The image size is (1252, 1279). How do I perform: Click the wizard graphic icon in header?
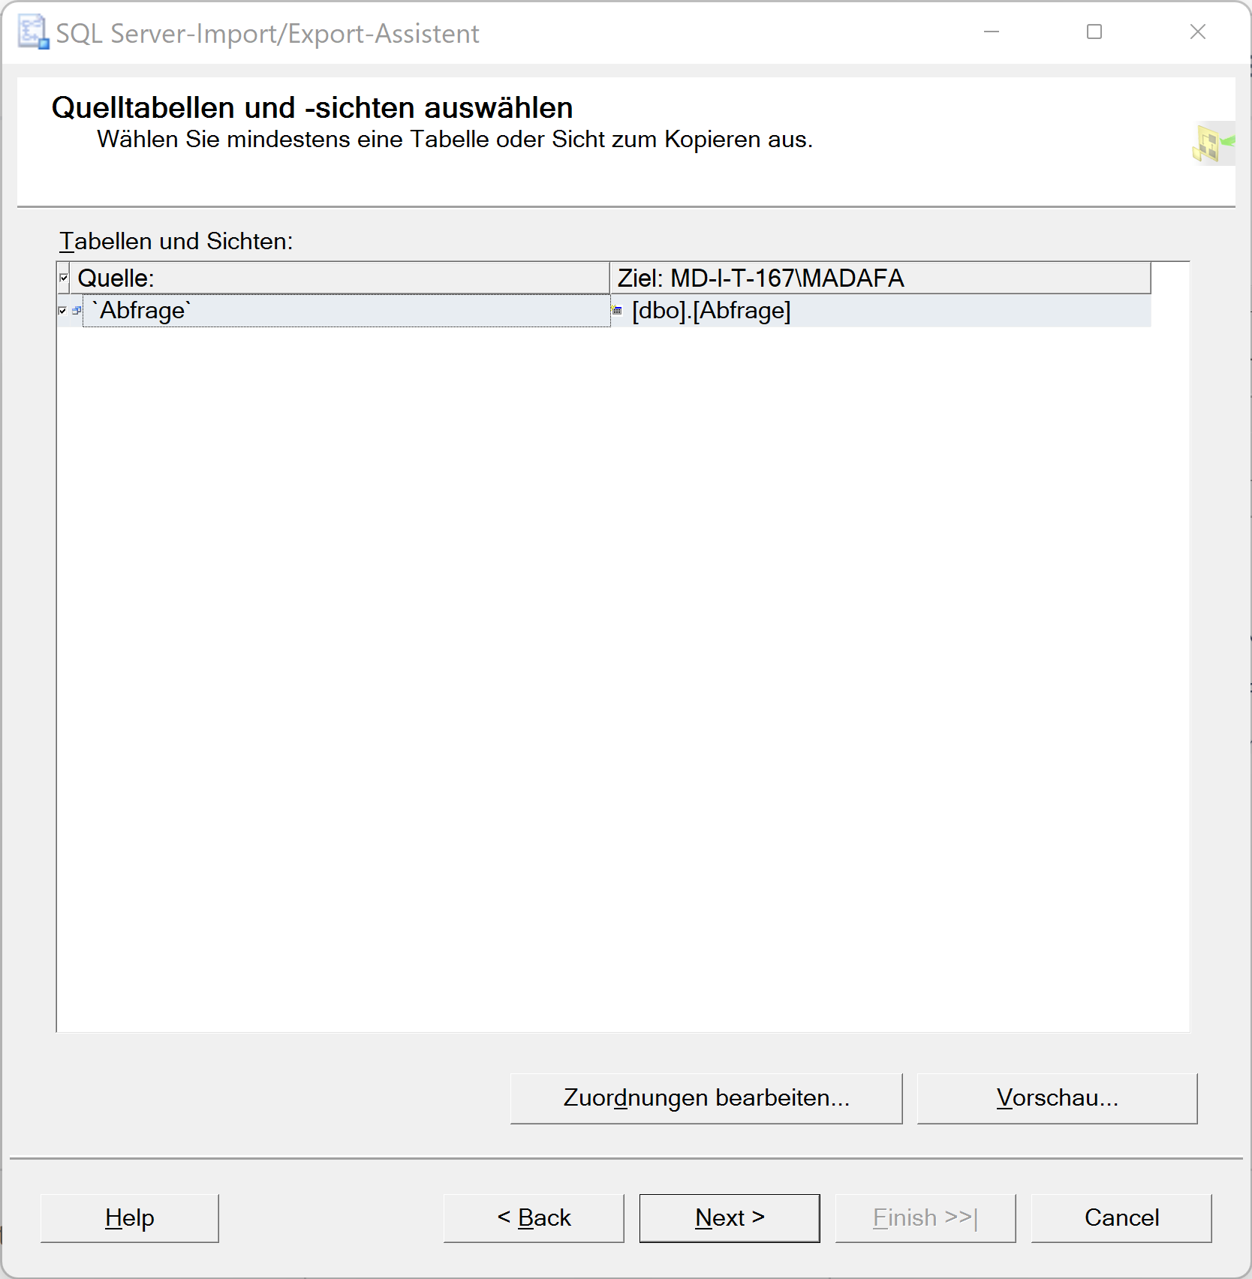[x=1214, y=143]
